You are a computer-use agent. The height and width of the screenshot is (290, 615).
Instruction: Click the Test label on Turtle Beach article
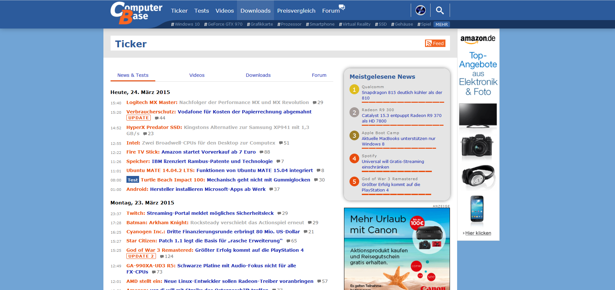click(x=133, y=180)
